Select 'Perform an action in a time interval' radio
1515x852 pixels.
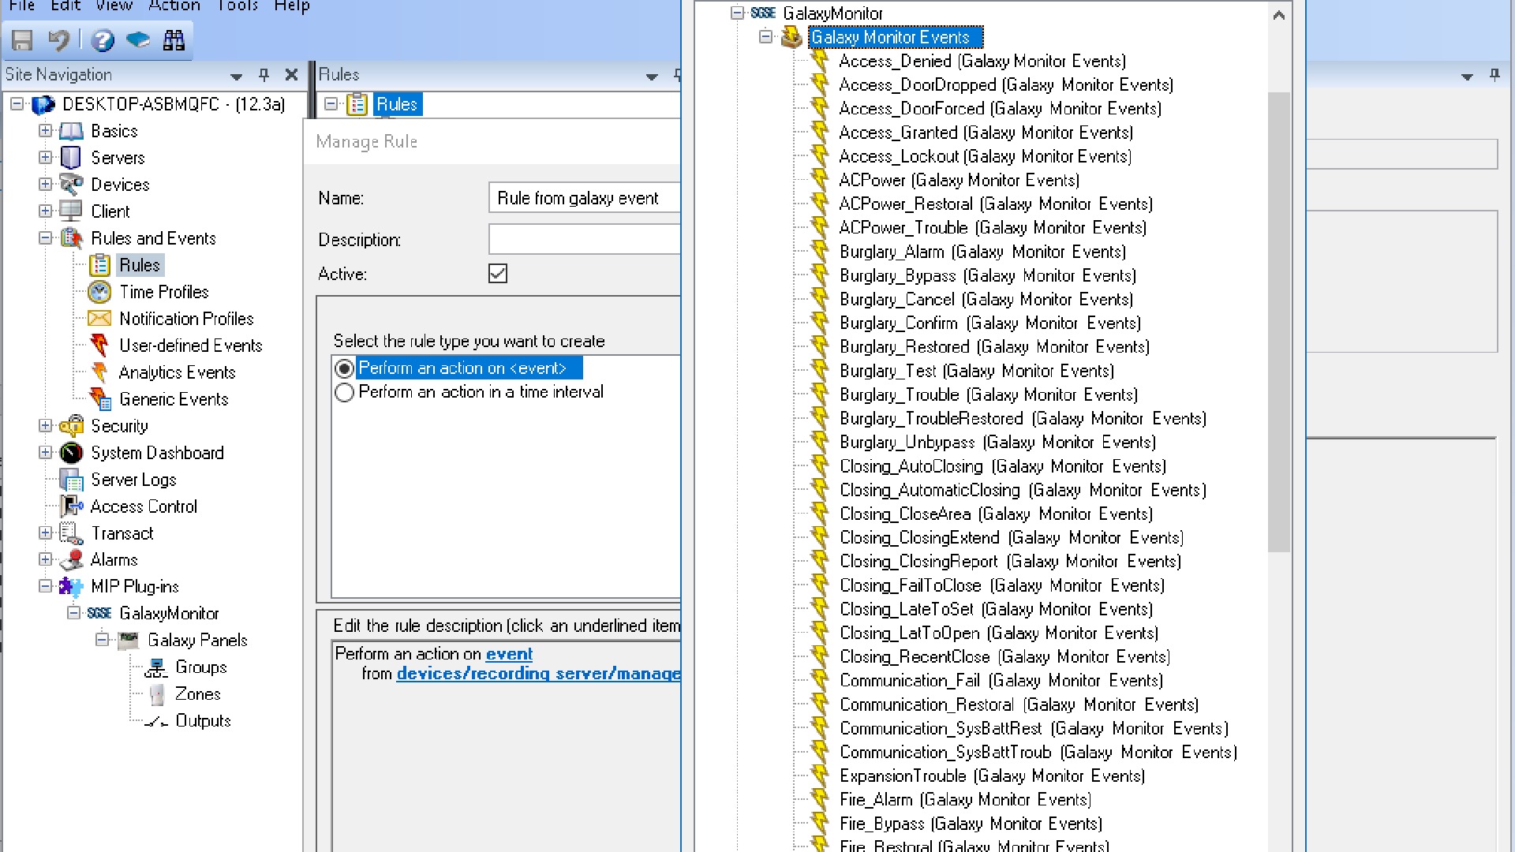(x=344, y=392)
